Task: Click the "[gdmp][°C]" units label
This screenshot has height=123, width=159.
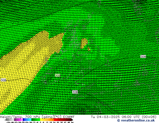Action: pyautogui.click(x=52, y=117)
